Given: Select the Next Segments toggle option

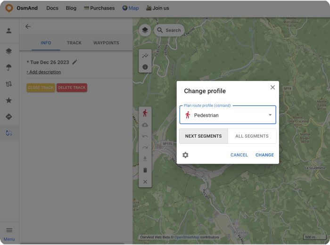Looking at the screenshot, I should [x=203, y=136].
